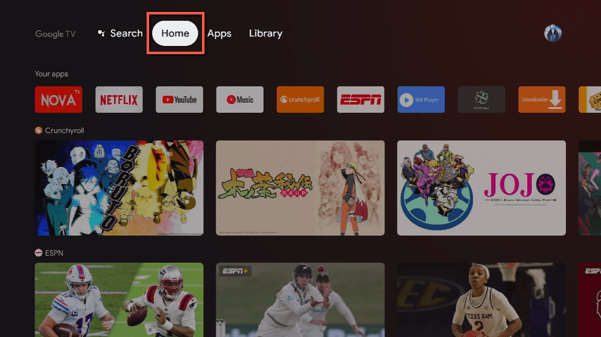Click the user profile avatar

(553, 33)
